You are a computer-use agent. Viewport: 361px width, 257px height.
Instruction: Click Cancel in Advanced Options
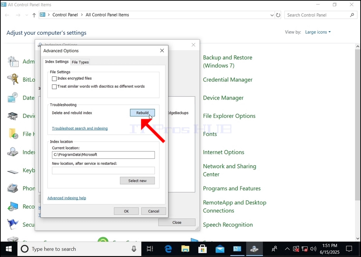(x=153, y=211)
